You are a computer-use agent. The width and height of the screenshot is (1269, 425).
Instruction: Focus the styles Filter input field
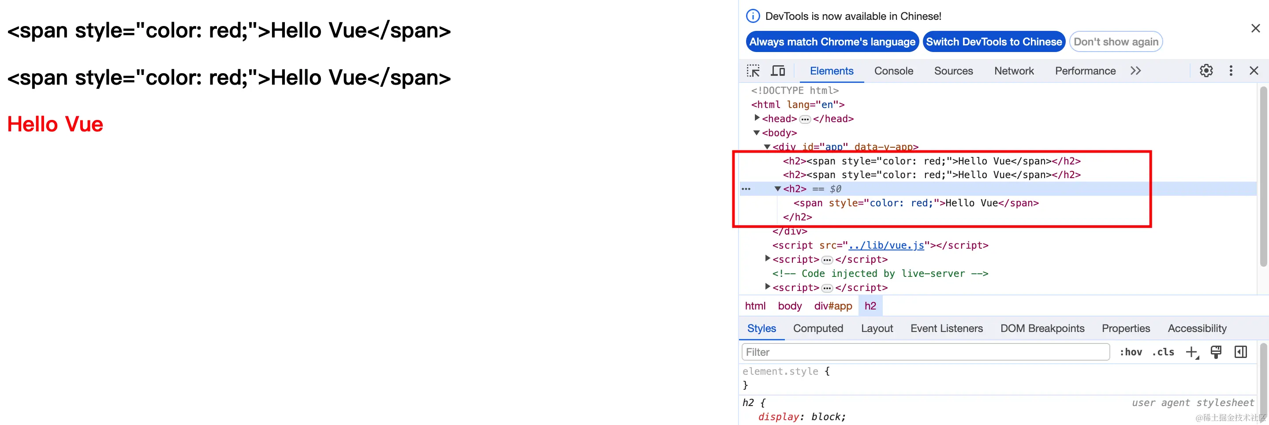926,352
